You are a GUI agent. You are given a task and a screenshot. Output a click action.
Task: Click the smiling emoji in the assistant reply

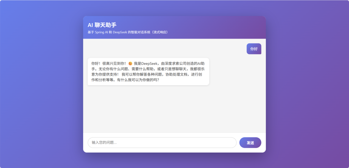[130, 63]
